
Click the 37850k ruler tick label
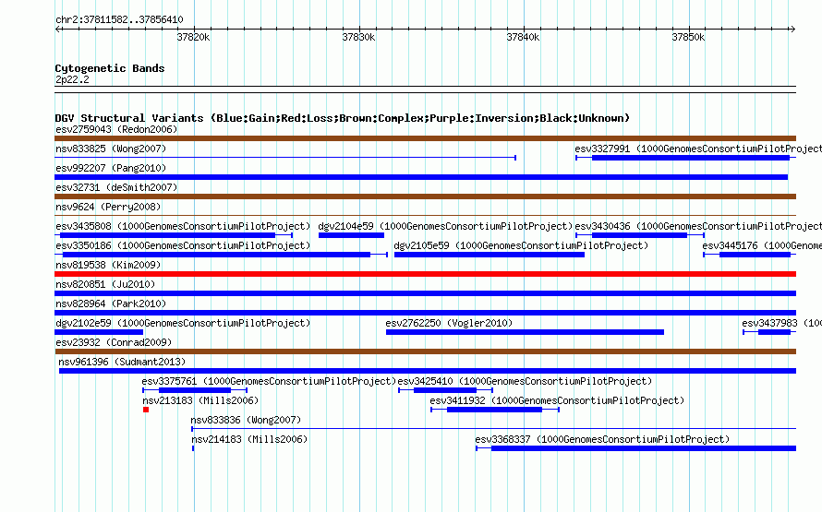688,37
